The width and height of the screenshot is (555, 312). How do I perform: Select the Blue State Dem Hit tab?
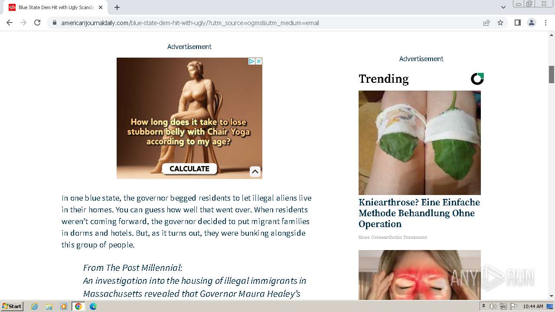click(x=55, y=7)
